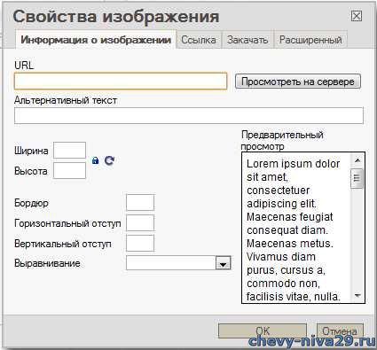This screenshot has width=377, height=350.
Task: Focus the Альтернативный текст field
Action: click(189, 115)
